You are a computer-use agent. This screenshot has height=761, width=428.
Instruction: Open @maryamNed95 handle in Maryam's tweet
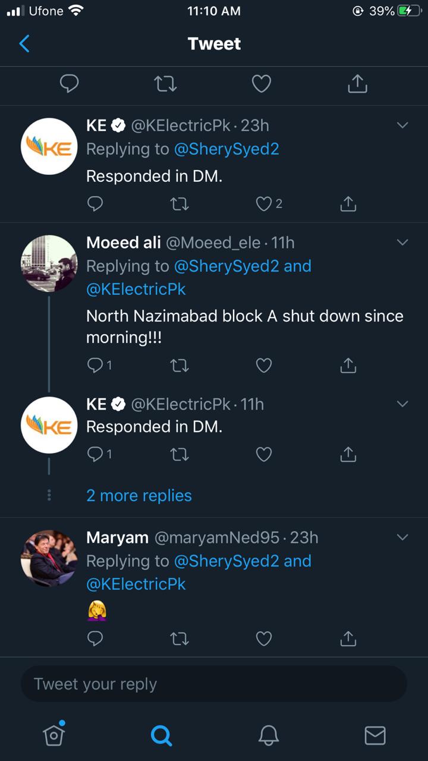pos(216,537)
